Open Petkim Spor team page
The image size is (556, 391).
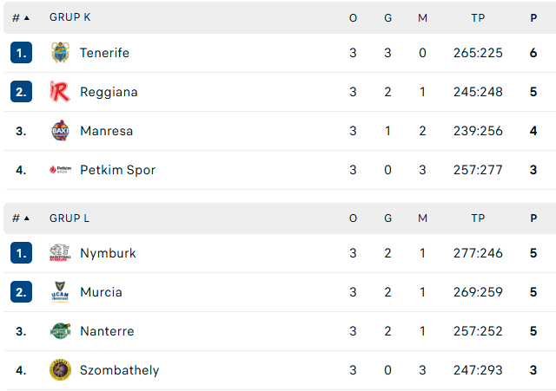coord(118,170)
